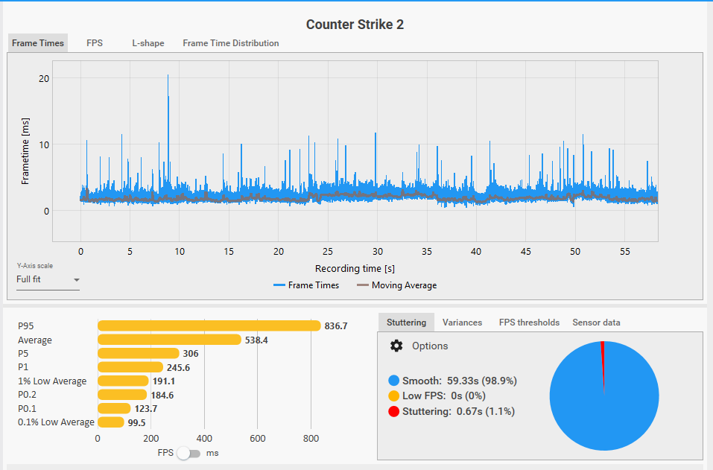Click the ms label beside the unit switch
713x470 pixels.
212,453
